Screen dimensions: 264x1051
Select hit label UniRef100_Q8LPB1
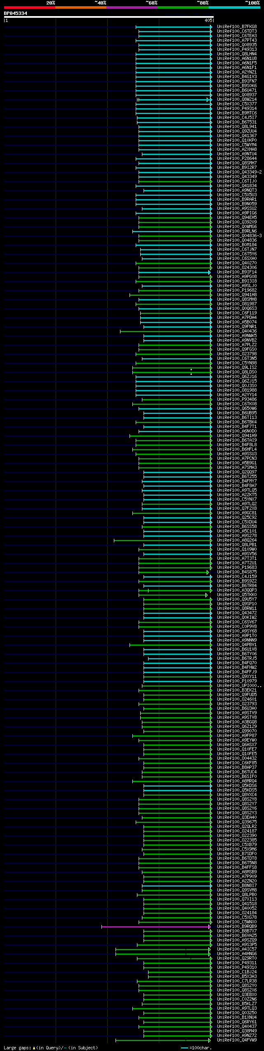(237, 545)
